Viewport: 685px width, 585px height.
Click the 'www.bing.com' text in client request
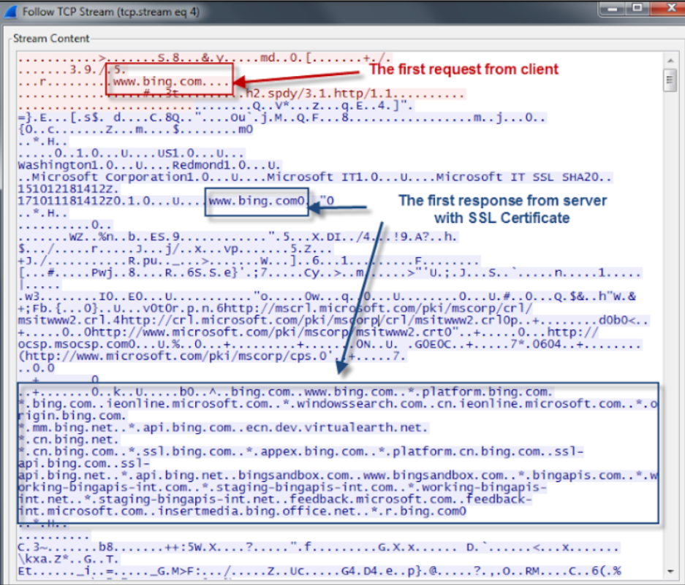(x=158, y=81)
